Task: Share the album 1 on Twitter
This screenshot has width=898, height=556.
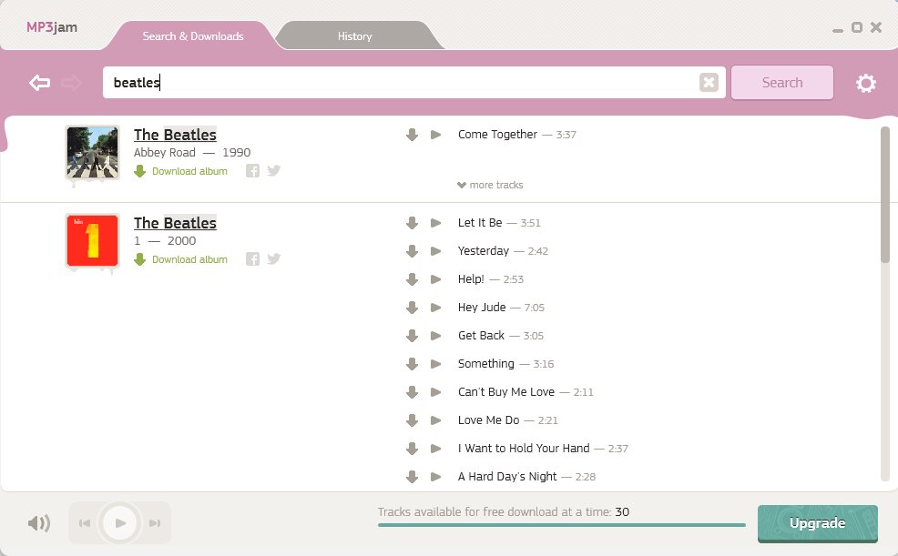Action: point(274,258)
